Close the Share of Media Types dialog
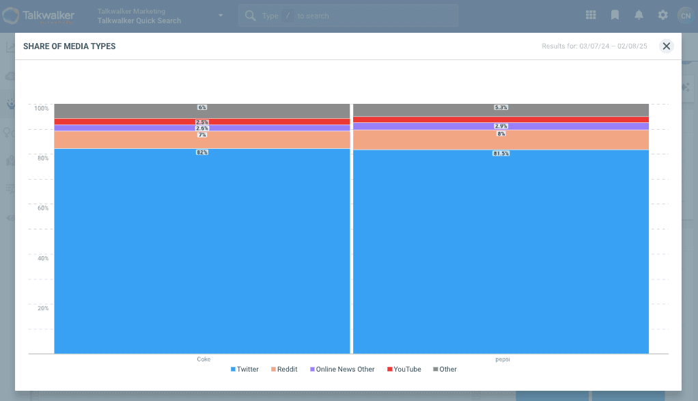The image size is (698, 401). click(667, 46)
